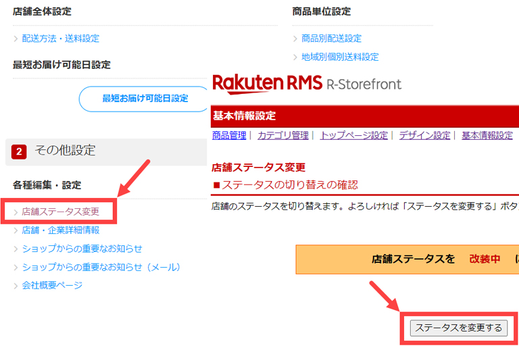519x346 pixels.
Task: Open 配送方法・送料設定 link
Action: (61, 39)
